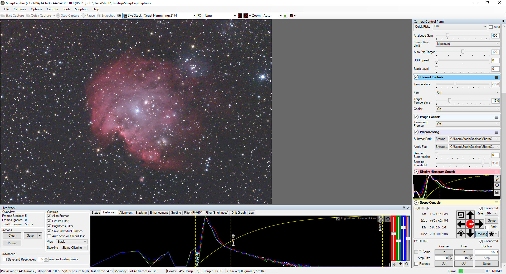The height and width of the screenshot is (274, 506).
Task: Open the Scripting menu
Action: tap(81, 9)
